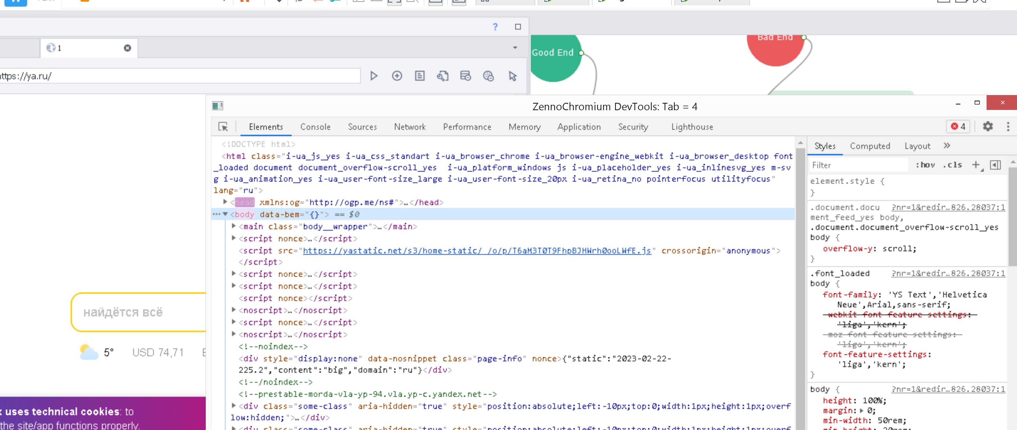Open the Security tab

click(x=633, y=127)
